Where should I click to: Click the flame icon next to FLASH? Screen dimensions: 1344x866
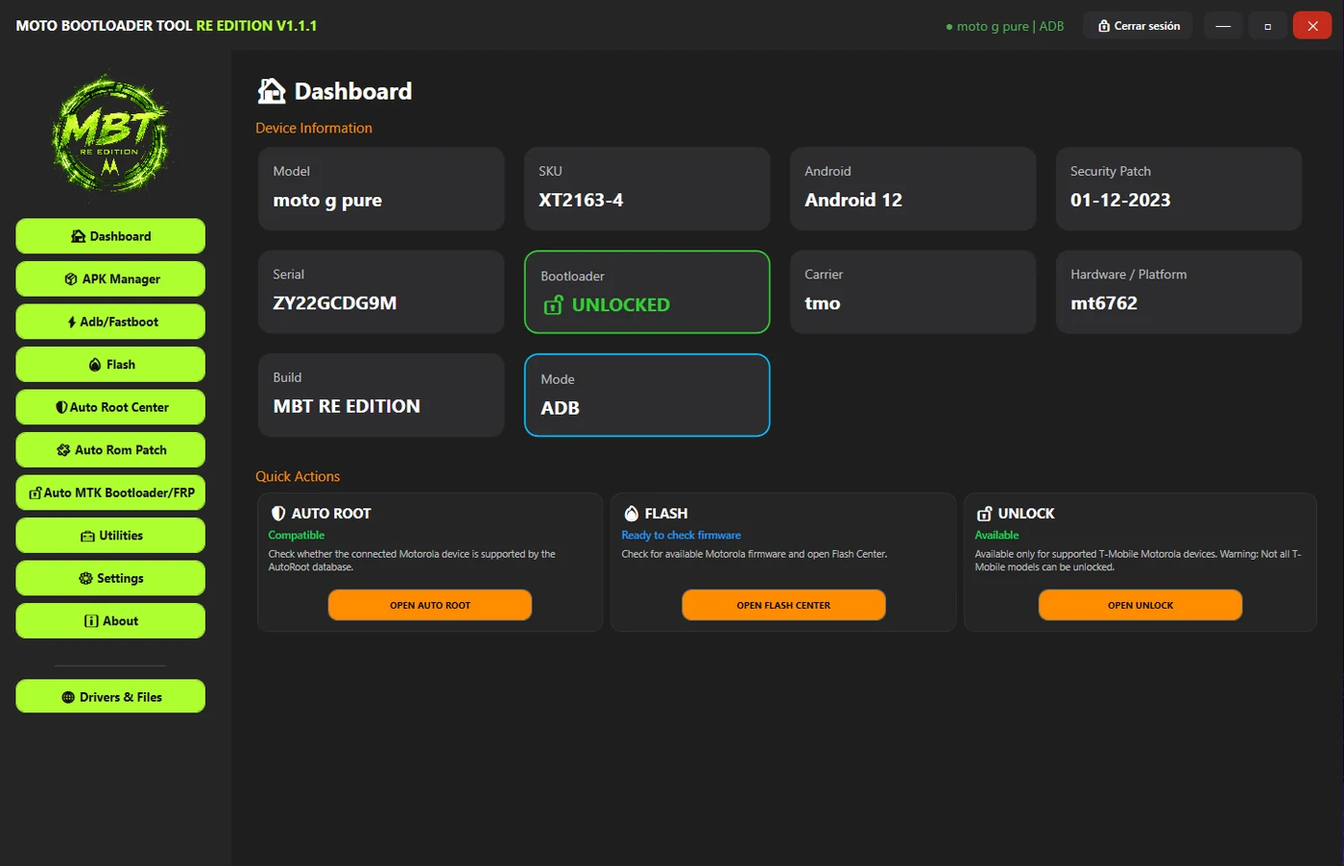point(631,514)
